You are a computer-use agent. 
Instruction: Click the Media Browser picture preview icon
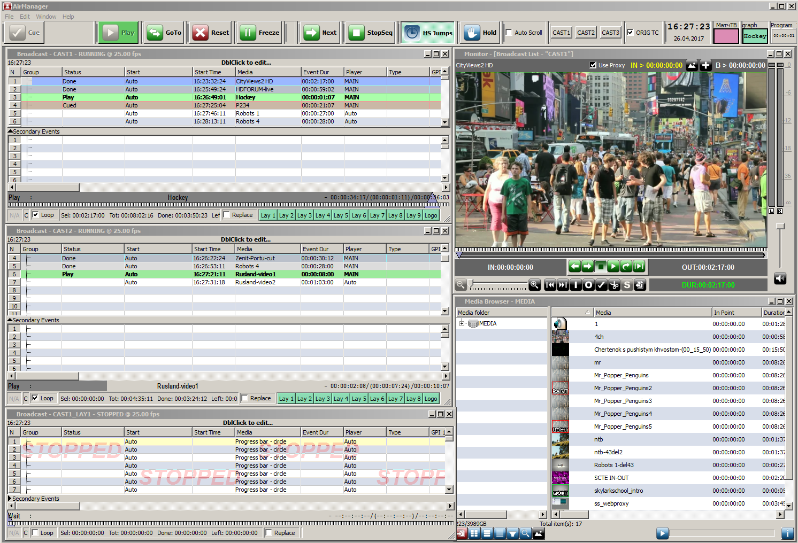(538, 533)
